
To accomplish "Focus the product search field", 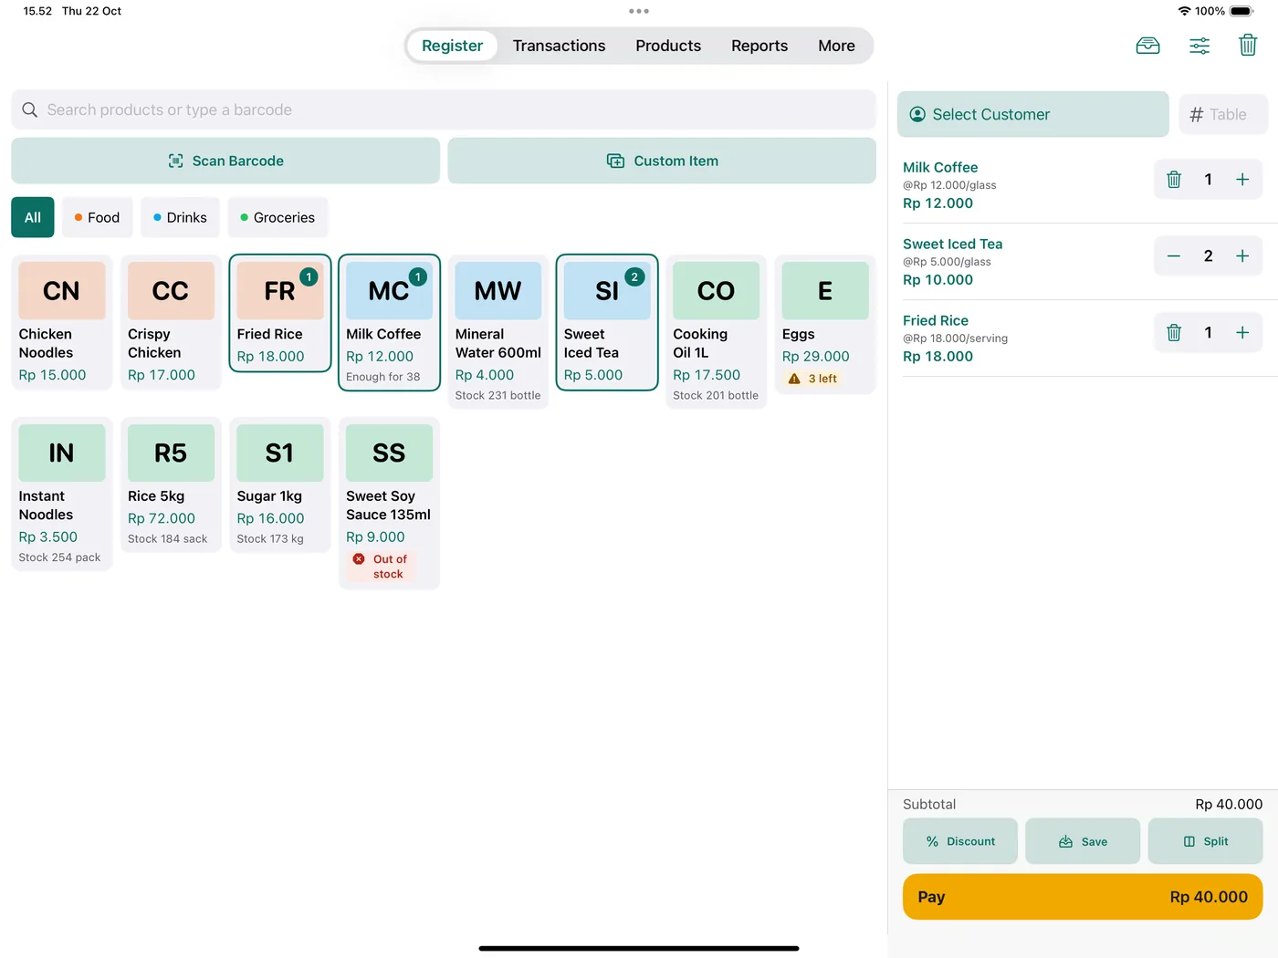I will (x=444, y=109).
